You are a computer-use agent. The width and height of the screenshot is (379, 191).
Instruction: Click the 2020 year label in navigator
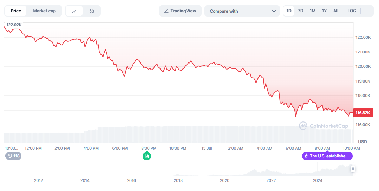click(224, 180)
